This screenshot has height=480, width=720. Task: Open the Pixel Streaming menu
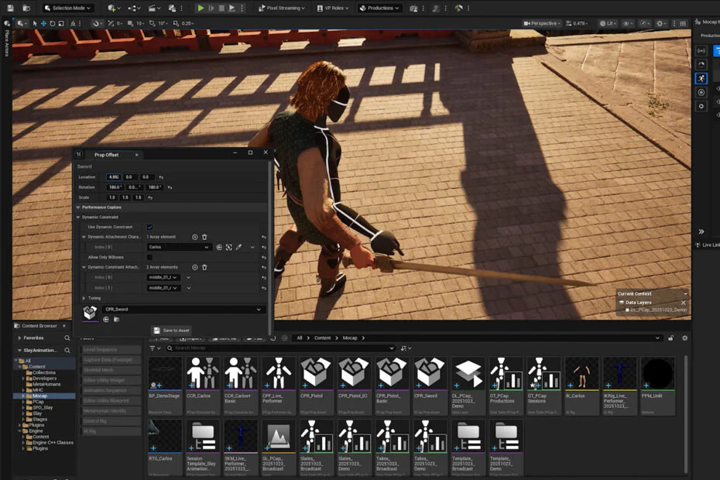pyautogui.click(x=282, y=8)
